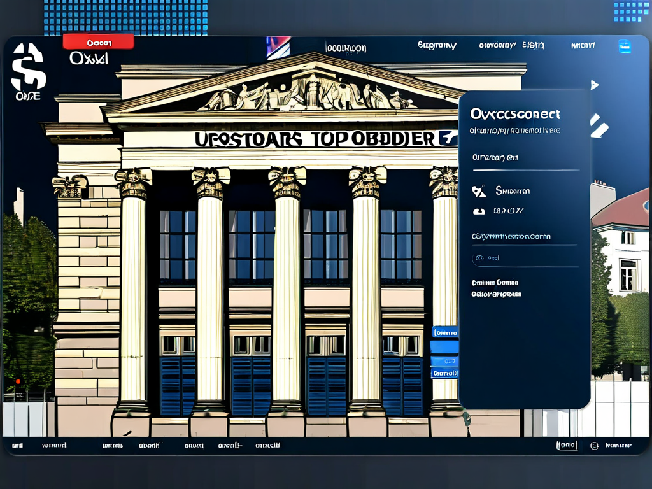Click the white slanted stripes icon beside panel
This screenshot has height=489, width=652.
click(599, 125)
